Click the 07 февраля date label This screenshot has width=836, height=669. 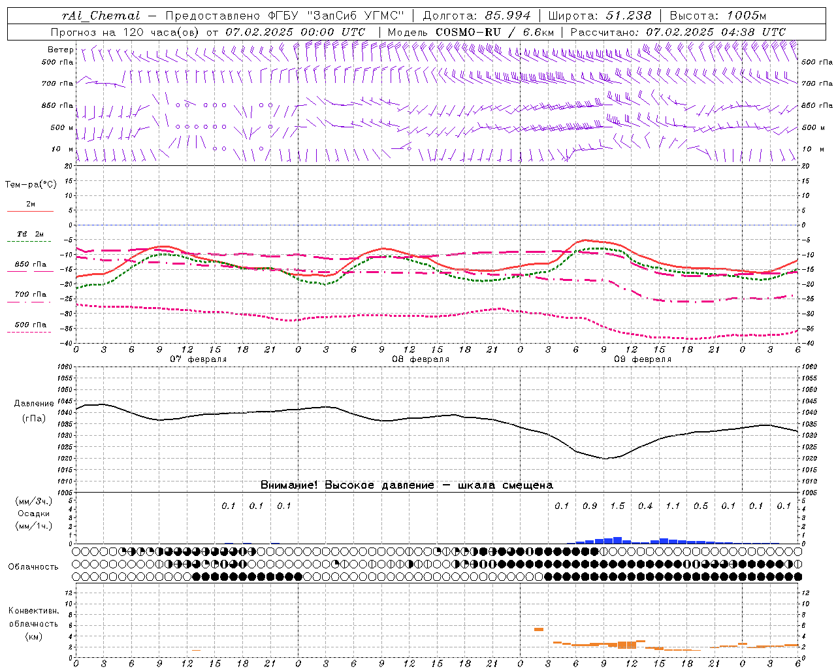[x=199, y=359]
